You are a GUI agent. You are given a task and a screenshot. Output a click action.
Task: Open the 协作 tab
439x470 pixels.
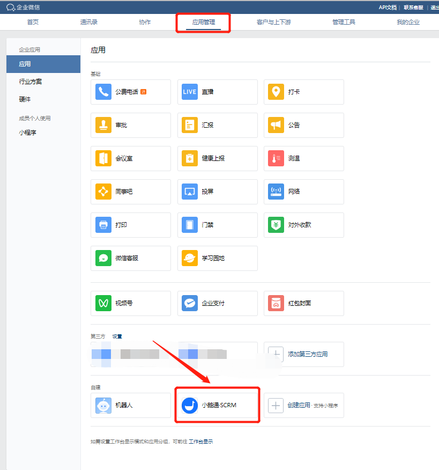click(145, 22)
